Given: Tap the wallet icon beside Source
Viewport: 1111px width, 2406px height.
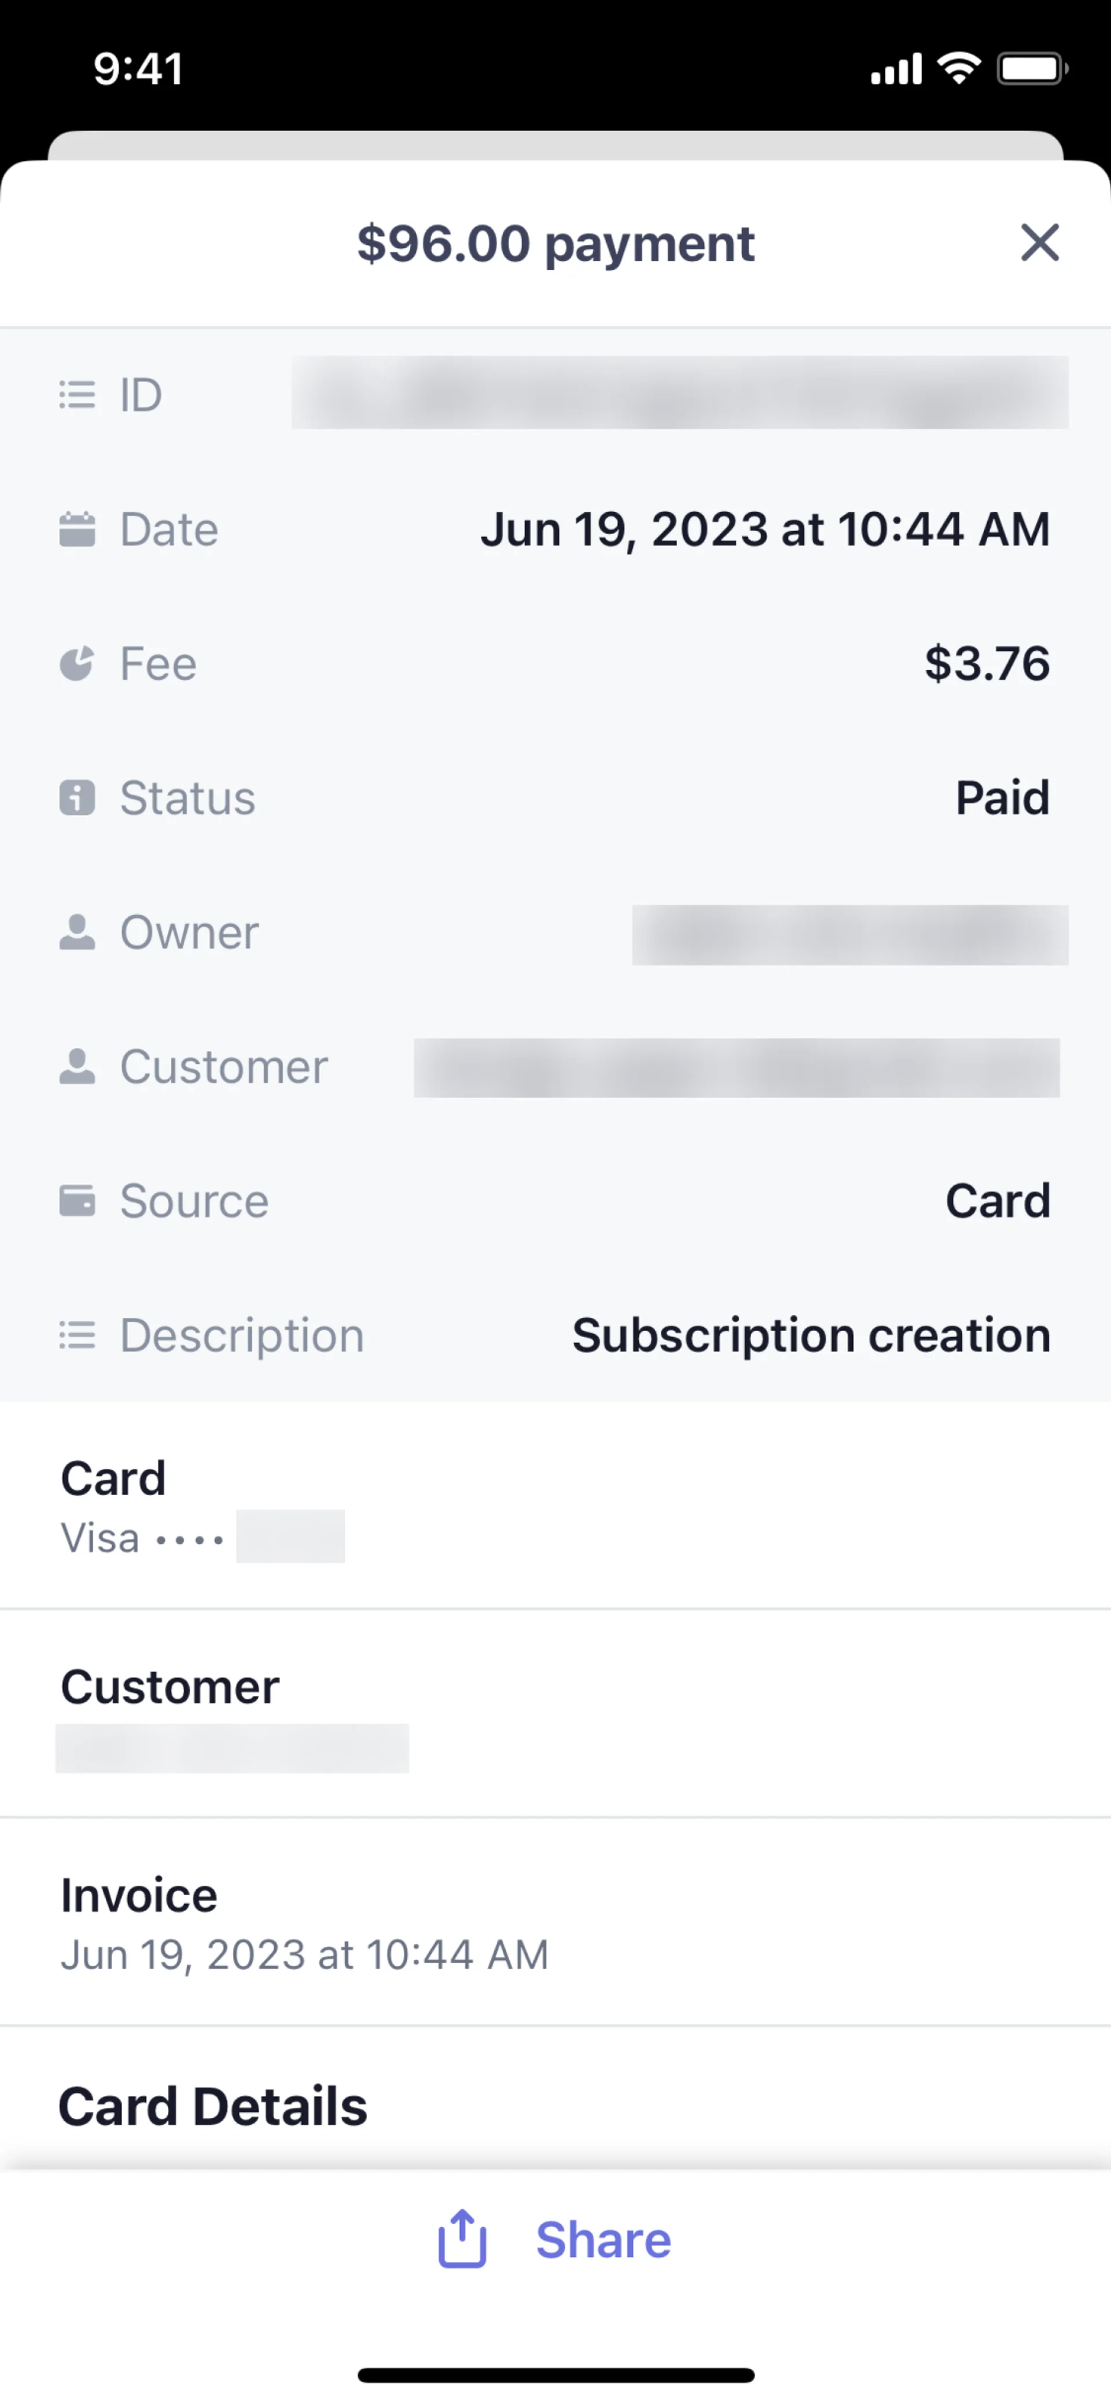Looking at the screenshot, I should 76,1201.
